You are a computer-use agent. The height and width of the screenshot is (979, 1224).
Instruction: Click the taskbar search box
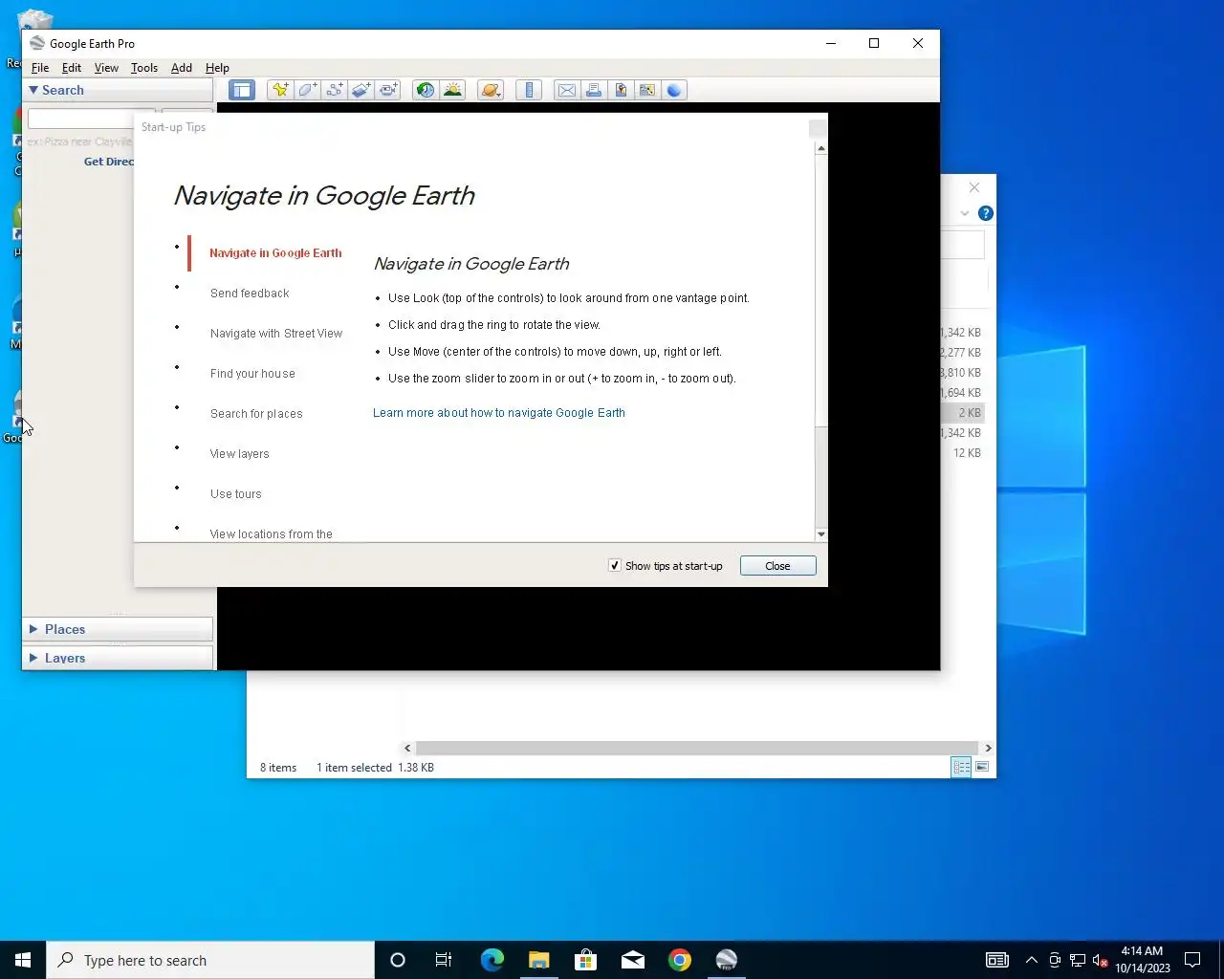click(x=210, y=960)
